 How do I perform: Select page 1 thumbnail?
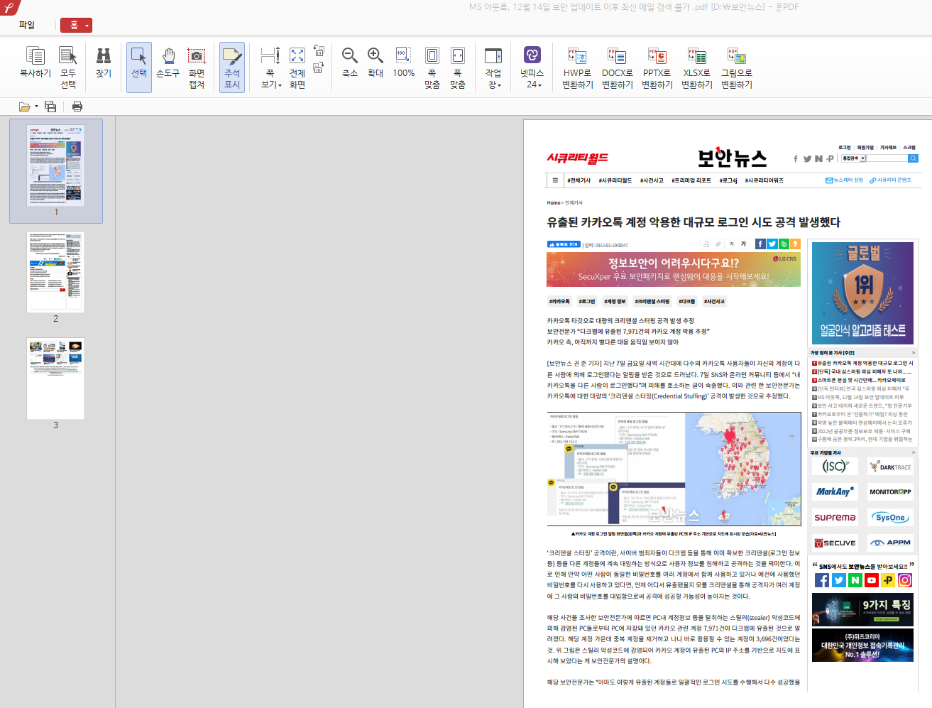tap(55, 165)
